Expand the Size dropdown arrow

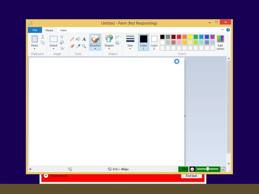click(x=130, y=49)
